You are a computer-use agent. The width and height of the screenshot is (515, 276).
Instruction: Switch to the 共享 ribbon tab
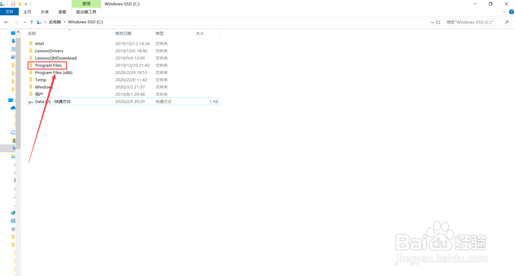[45, 12]
